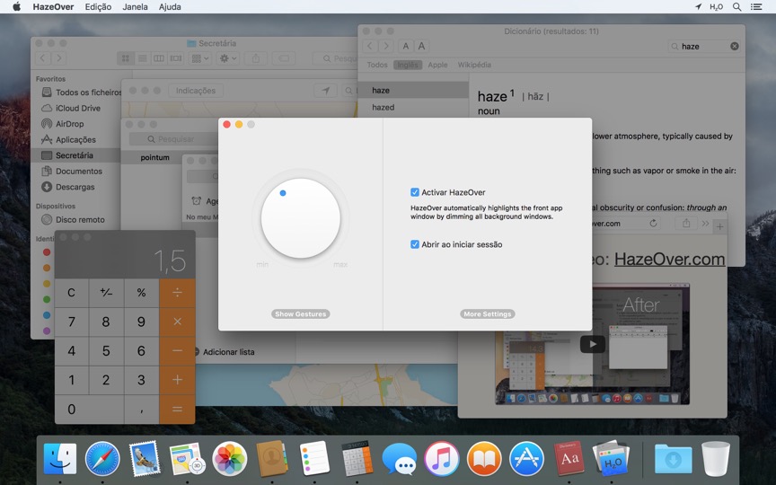Select AirDrop in Finder sidebar
Screen dimensions: 776x485
click(70, 124)
